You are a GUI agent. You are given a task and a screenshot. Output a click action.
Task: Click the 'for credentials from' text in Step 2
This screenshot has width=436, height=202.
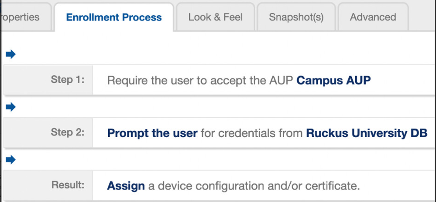[252, 133]
